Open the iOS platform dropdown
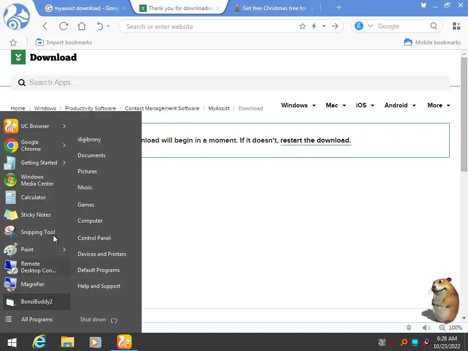468x351 pixels. 365,106
